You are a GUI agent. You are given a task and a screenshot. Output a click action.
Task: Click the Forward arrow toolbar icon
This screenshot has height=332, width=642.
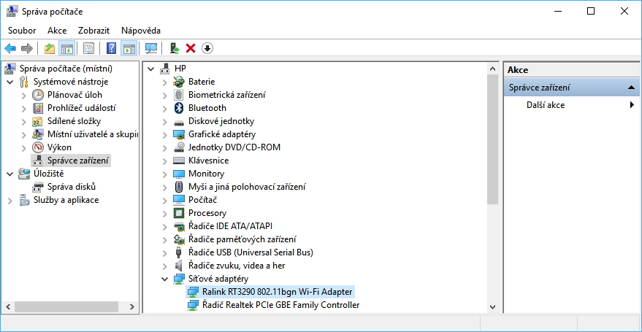(27, 49)
